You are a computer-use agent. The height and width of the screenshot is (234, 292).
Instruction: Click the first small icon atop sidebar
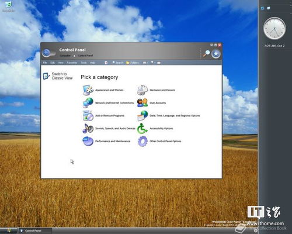(262, 8)
